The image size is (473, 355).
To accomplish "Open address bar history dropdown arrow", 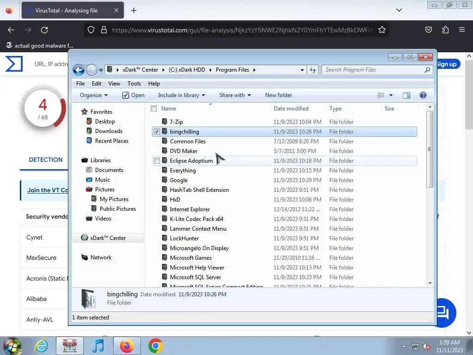I will (x=302, y=70).
